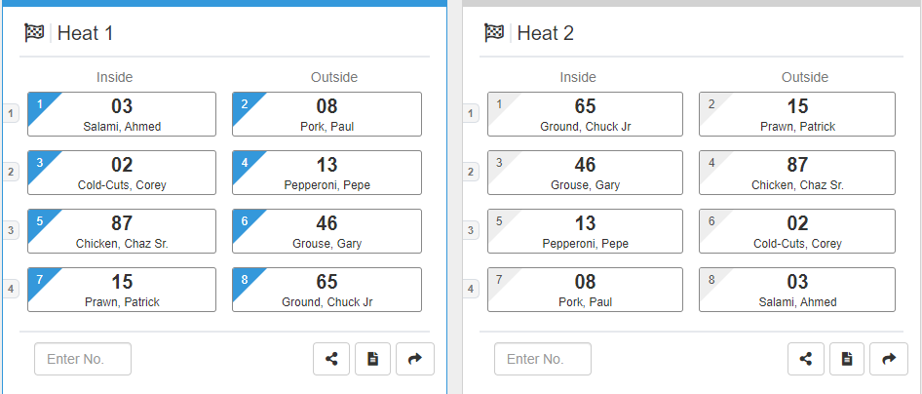922x394 pixels.
Task: Choose car 87 Chicken, Chaz Sr. in Heat 1
Action: point(122,231)
